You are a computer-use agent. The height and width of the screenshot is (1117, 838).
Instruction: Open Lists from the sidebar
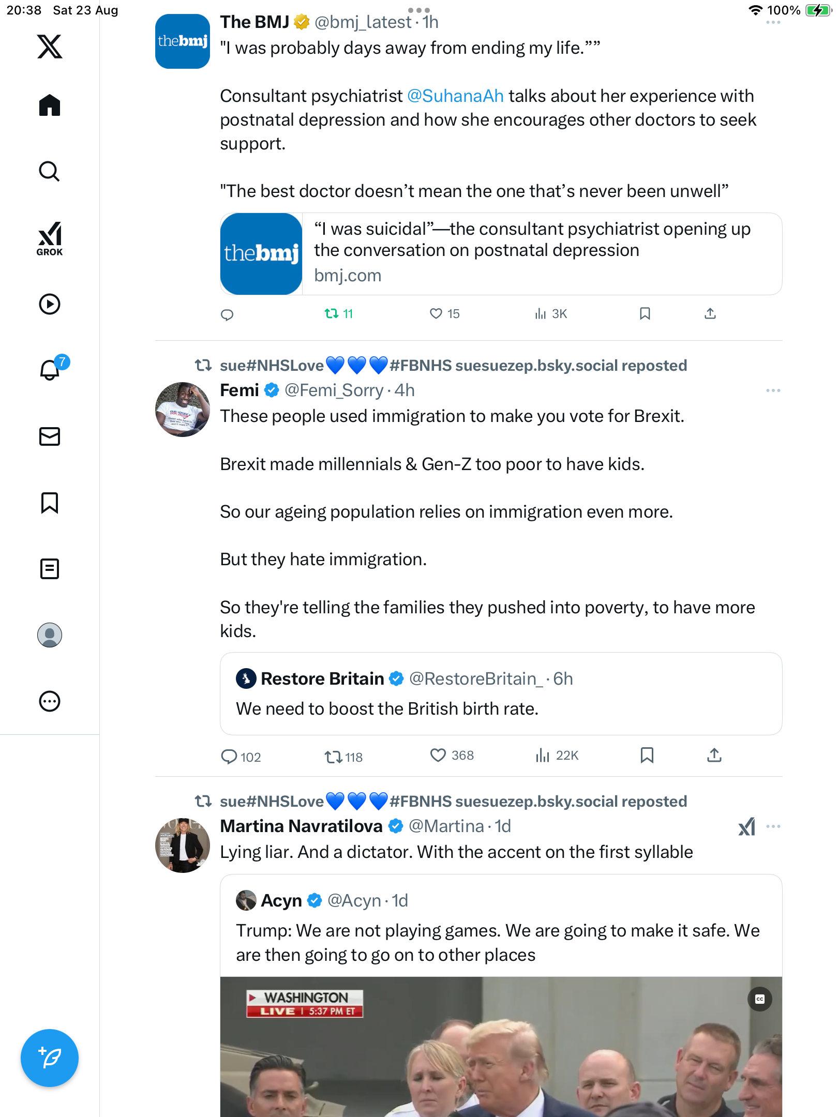pyautogui.click(x=50, y=569)
